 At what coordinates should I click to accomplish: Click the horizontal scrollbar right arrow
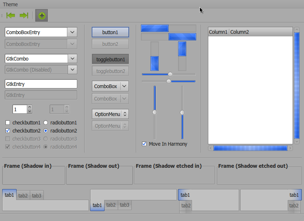tap(290, 148)
